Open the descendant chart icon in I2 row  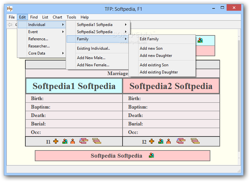(x=195, y=141)
